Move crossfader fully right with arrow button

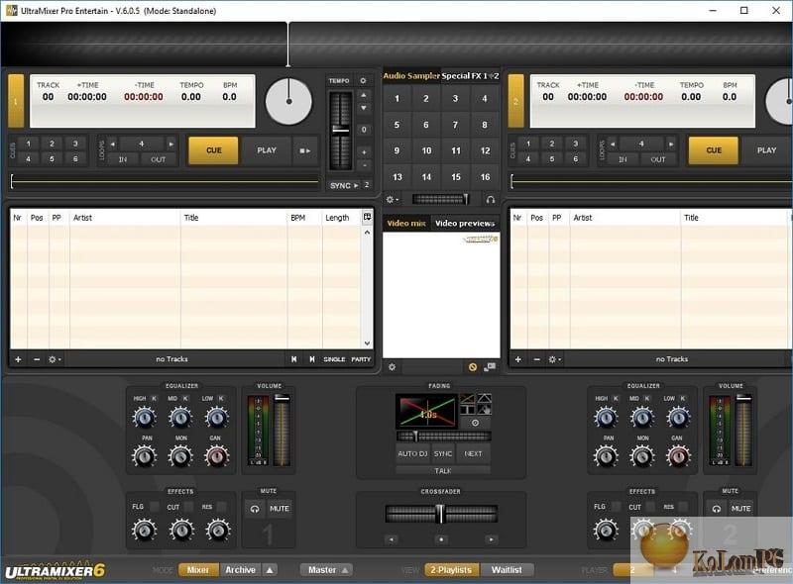pyautogui.click(x=491, y=539)
